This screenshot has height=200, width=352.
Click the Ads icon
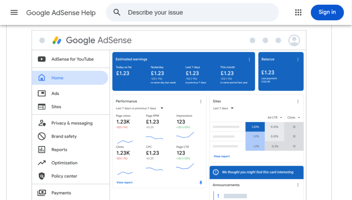pos(42,93)
